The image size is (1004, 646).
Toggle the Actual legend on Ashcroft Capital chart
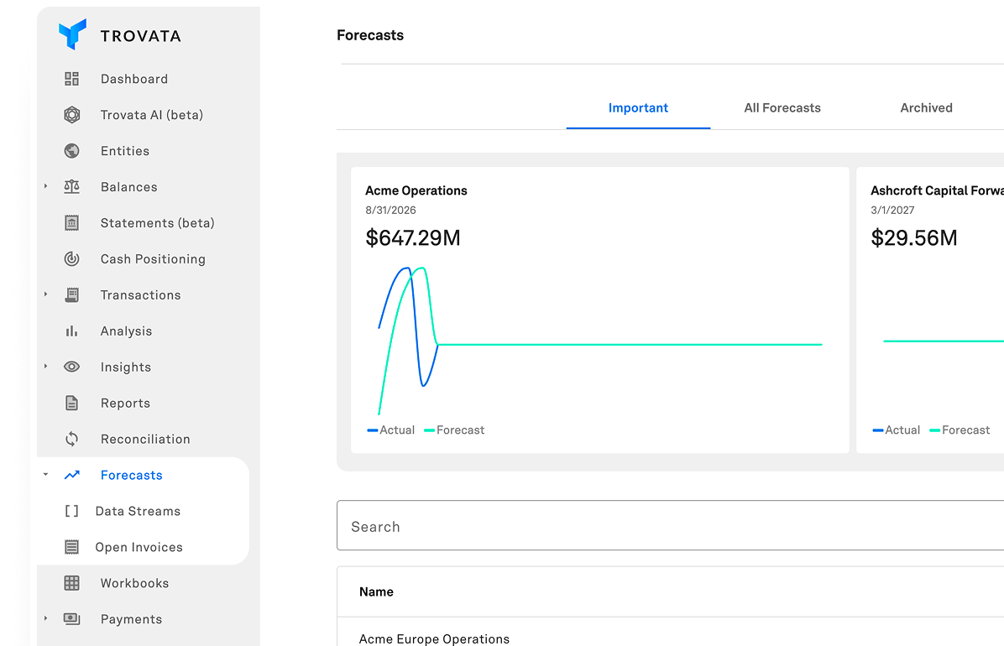896,430
